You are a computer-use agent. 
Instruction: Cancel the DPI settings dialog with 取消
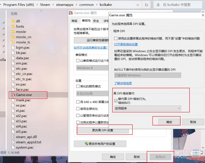pyautogui.click(x=193, y=122)
